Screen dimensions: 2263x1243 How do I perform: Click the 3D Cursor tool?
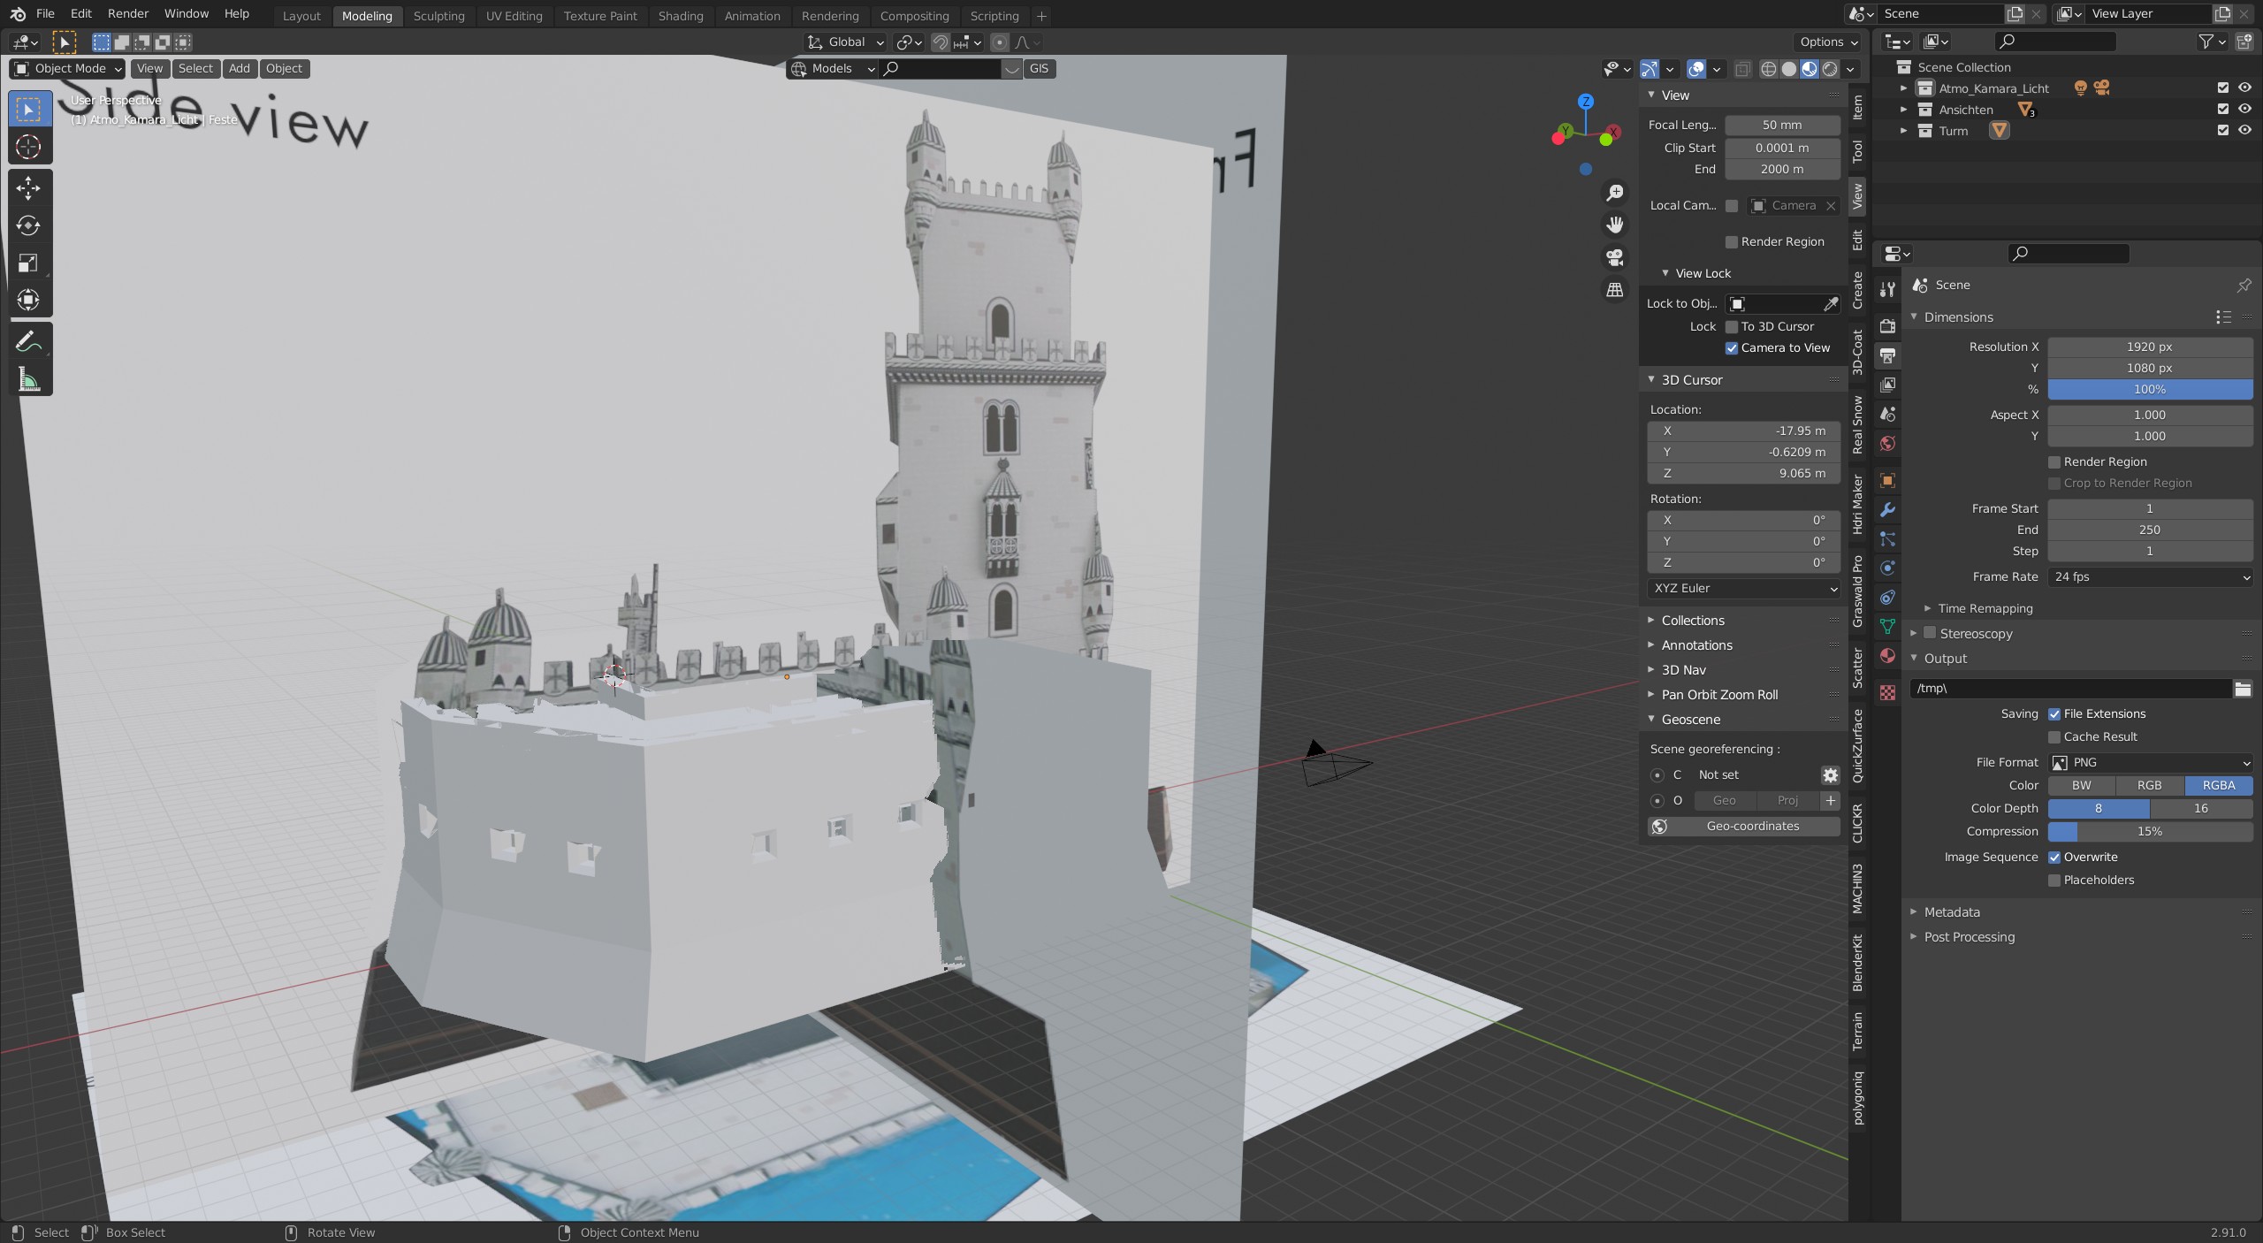coord(28,147)
